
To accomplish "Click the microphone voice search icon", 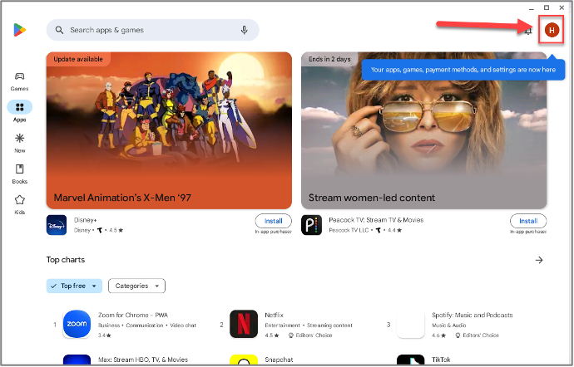I will (x=245, y=30).
